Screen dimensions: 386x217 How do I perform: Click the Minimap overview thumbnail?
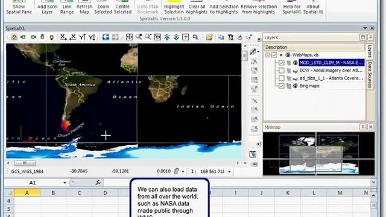click(318, 154)
